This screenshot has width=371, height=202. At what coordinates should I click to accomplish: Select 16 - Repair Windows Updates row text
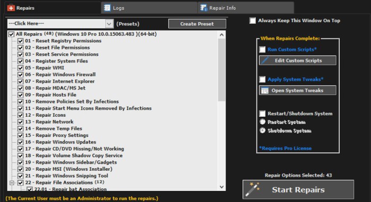tap(60, 142)
